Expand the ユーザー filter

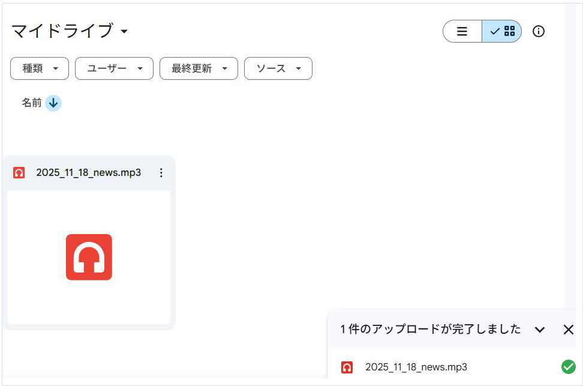point(114,68)
